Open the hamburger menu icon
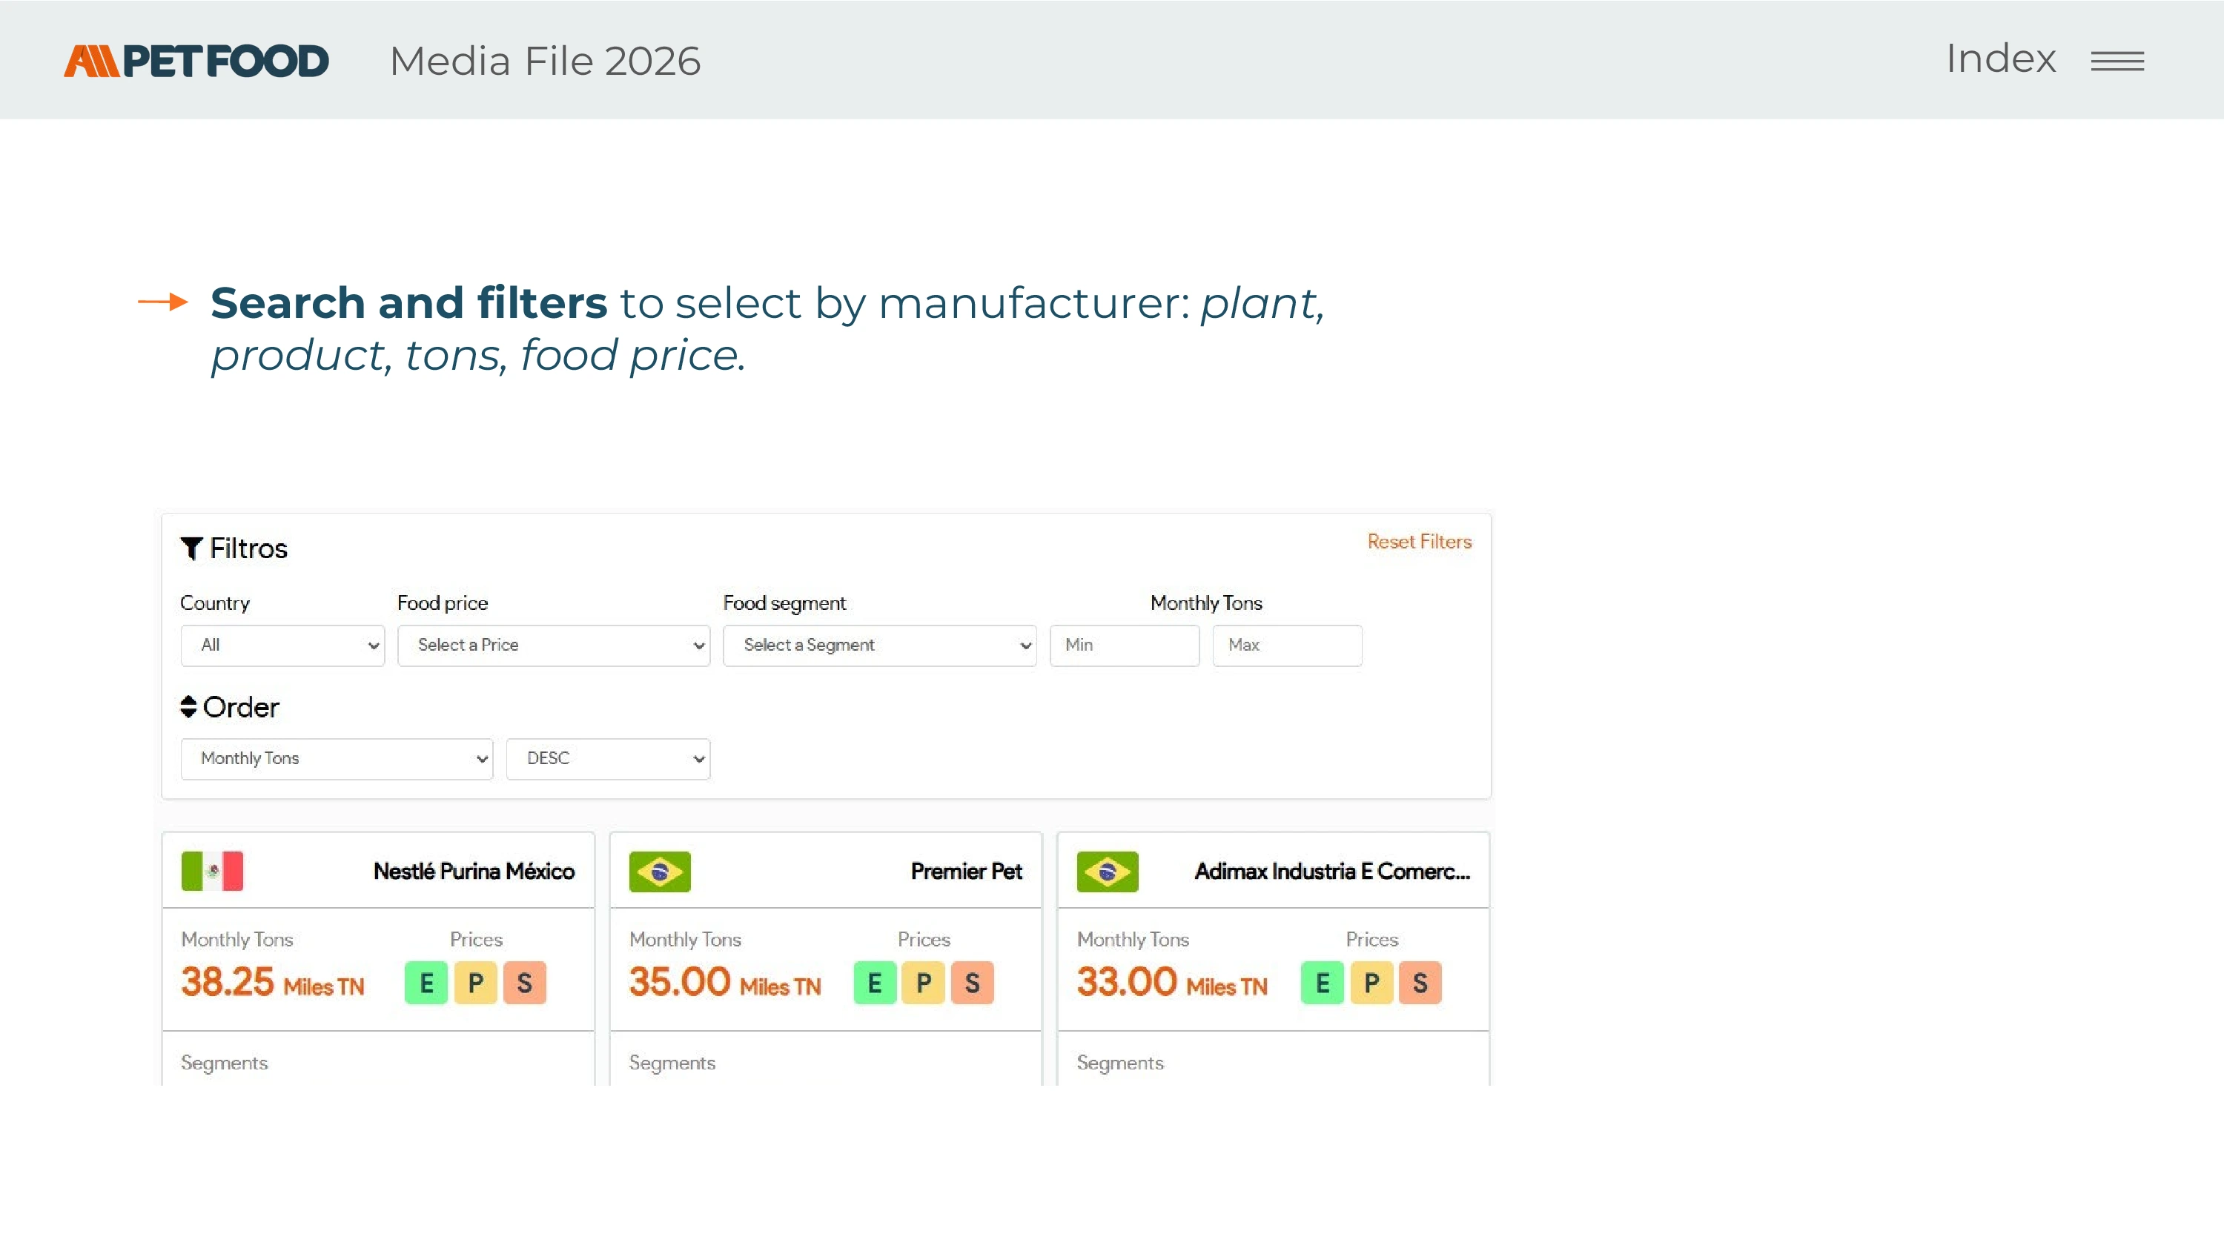The width and height of the screenshot is (2224, 1251). pos(2116,62)
